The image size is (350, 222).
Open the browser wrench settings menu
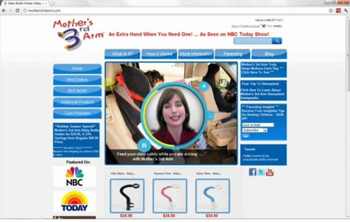tap(346, 10)
